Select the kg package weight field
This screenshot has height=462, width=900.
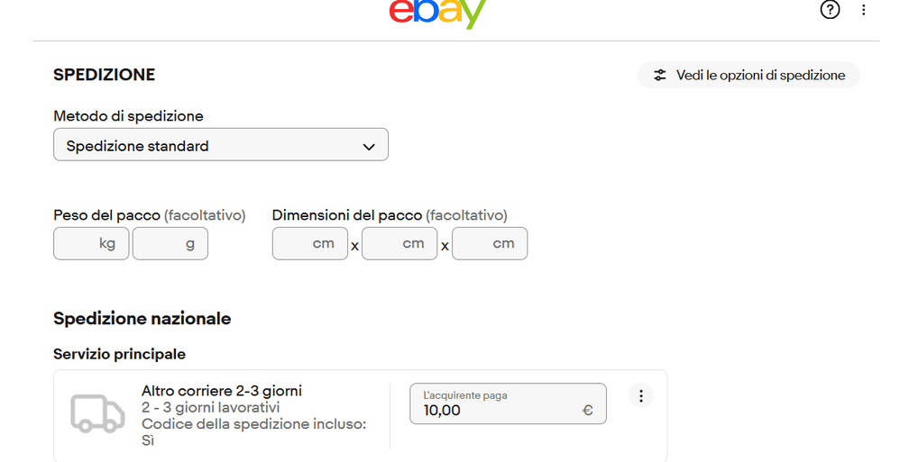tap(91, 244)
